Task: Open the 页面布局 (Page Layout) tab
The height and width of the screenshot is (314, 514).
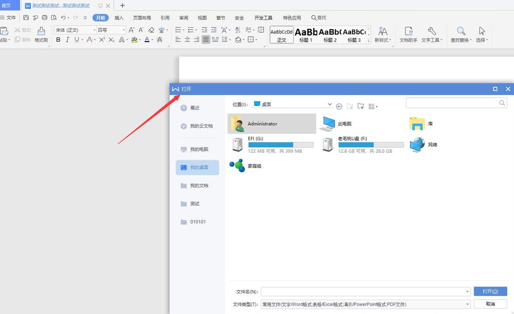Action: coord(142,17)
